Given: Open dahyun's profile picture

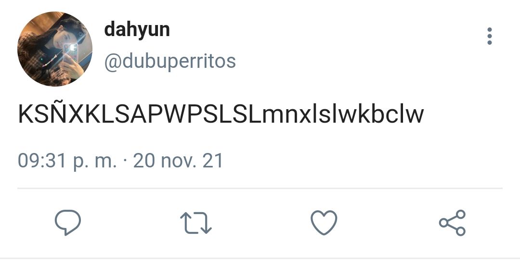Looking at the screenshot, I should click(55, 49).
